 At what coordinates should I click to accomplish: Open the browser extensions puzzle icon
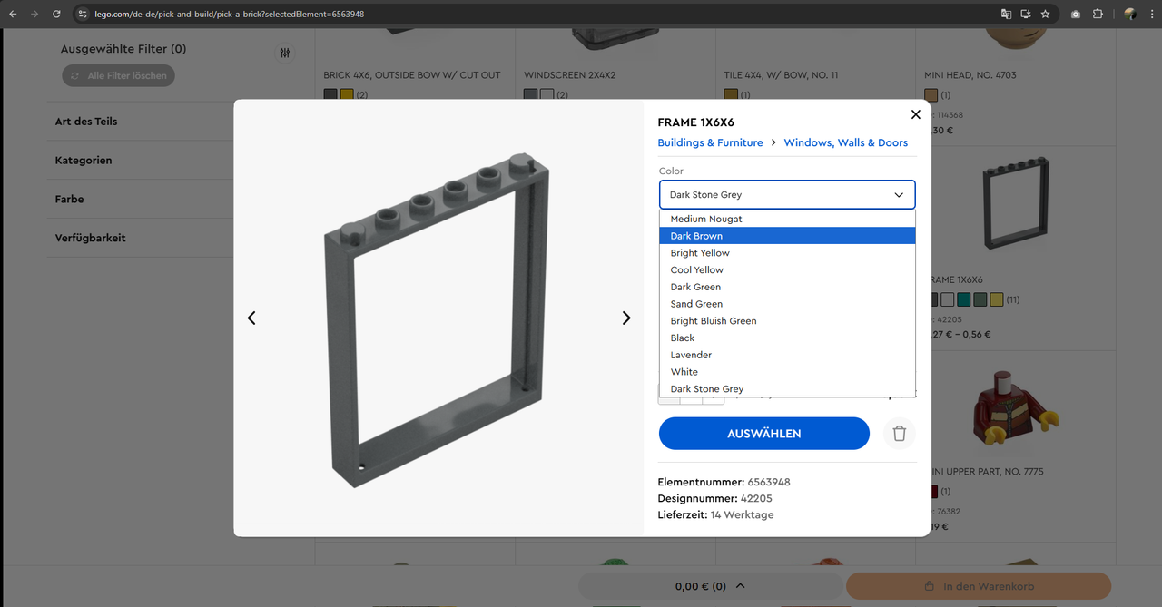1097,14
